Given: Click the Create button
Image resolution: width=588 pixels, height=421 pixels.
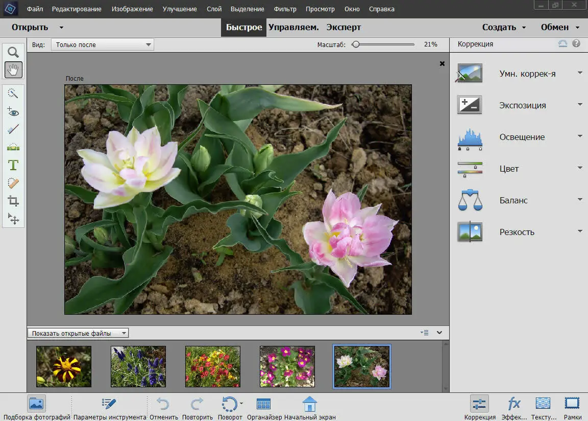Looking at the screenshot, I should 499,28.
